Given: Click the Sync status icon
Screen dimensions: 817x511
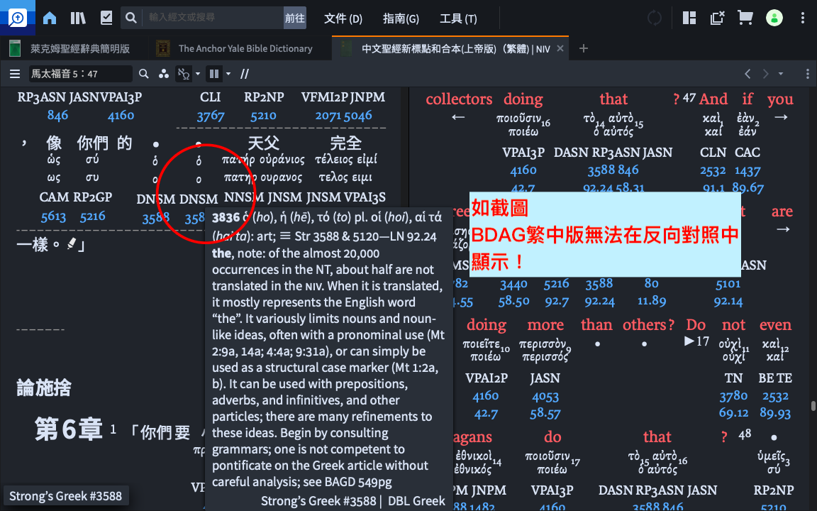Looking at the screenshot, I should 655,18.
